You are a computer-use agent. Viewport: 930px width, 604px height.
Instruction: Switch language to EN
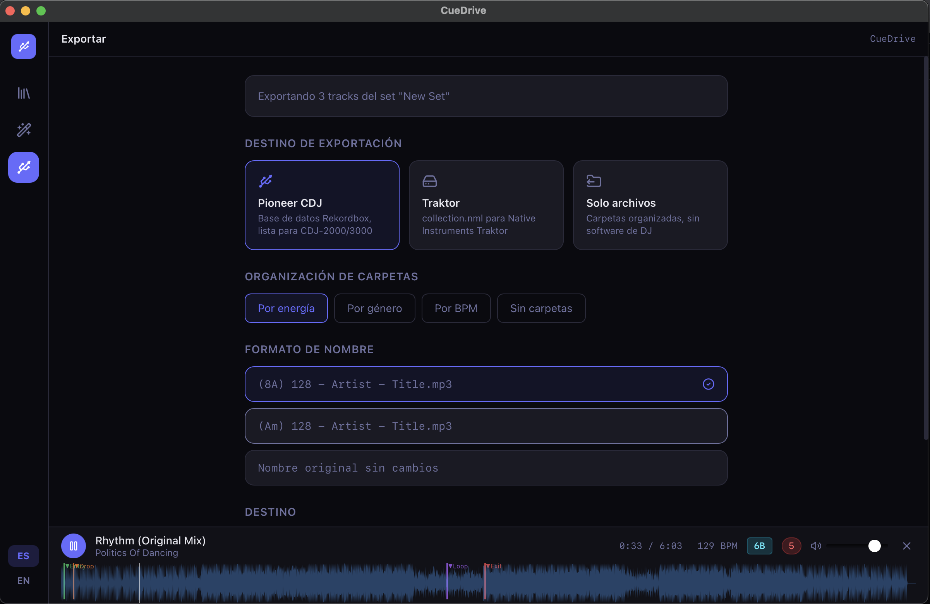click(x=23, y=580)
